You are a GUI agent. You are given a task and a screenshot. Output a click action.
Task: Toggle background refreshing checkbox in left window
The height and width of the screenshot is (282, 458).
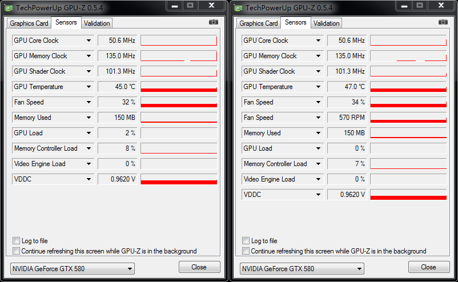click(x=17, y=251)
